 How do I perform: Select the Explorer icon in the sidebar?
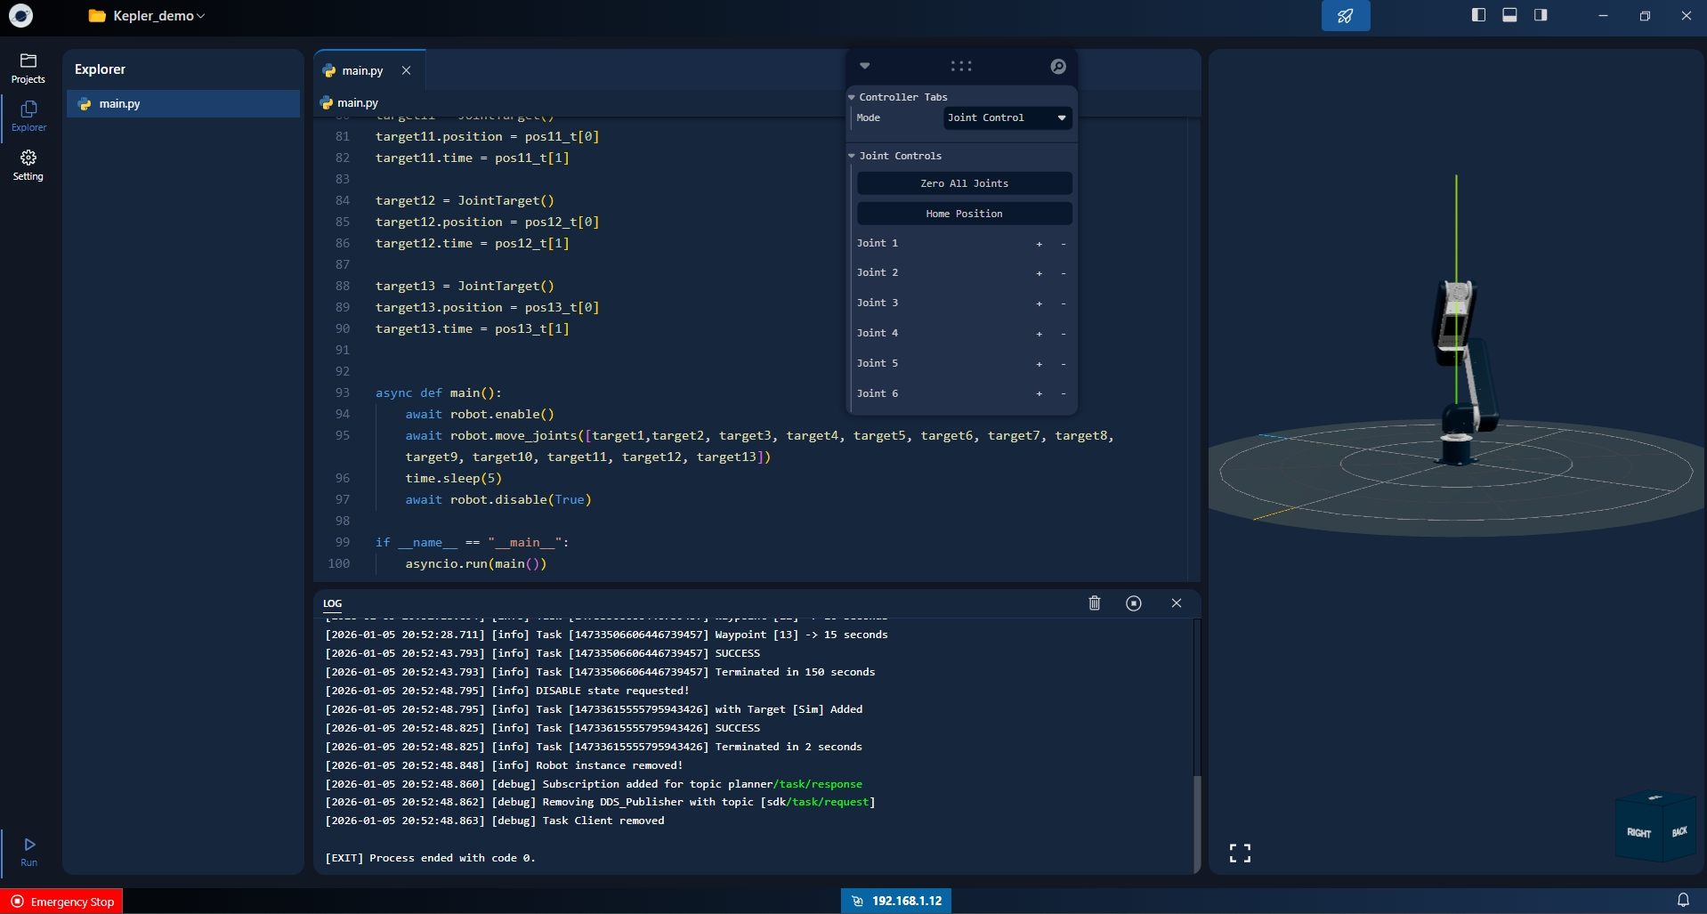pyautogui.click(x=28, y=113)
